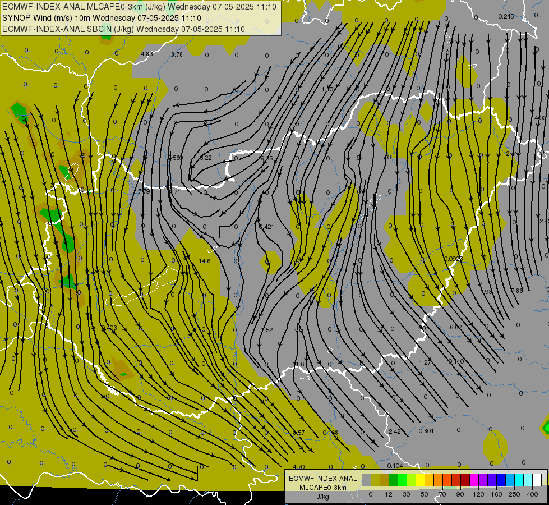Click the map value '1.93'
This screenshot has width=549, height=505.
click(486, 292)
